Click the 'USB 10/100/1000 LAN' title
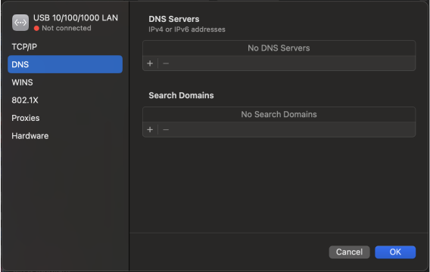The height and width of the screenshot is (272, 430). [76, 18]
